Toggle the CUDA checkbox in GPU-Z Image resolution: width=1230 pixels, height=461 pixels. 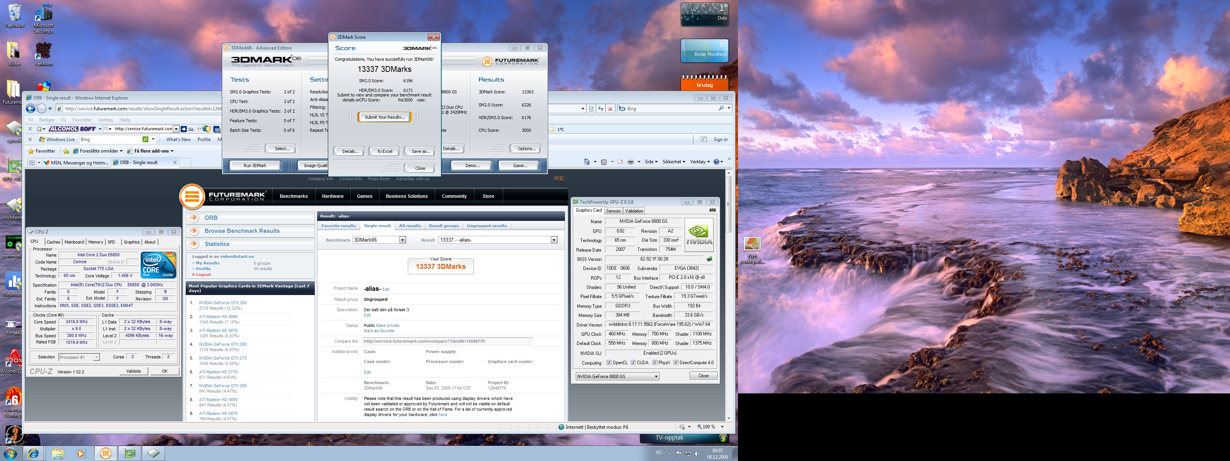(x=633, y=363)
